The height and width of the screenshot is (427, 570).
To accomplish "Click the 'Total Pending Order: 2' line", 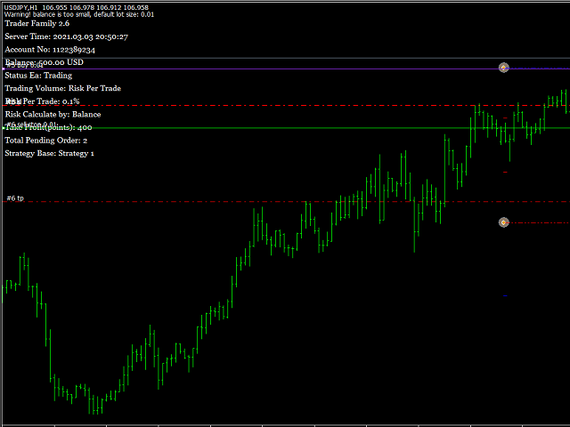I will click(46, 141).
